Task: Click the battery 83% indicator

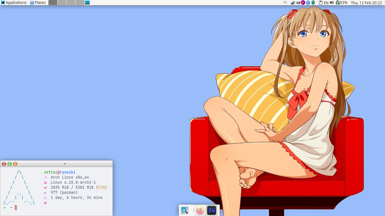Action: [342, 3]
